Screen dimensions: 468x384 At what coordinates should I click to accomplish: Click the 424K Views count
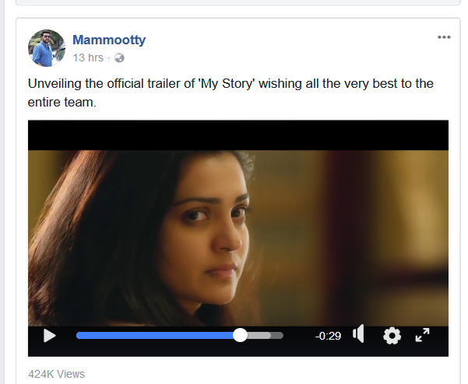pyautogui.click(x=56, y=374)
